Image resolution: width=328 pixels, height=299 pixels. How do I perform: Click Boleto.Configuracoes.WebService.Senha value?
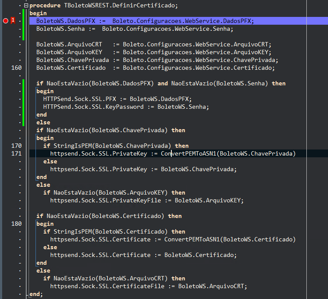tap(167, 29)
